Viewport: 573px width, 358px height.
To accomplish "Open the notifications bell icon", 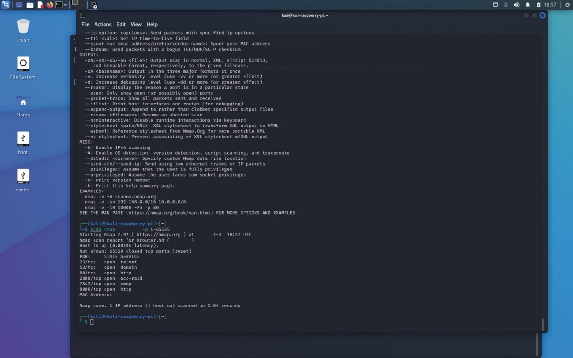I will [x=528, y=5].
